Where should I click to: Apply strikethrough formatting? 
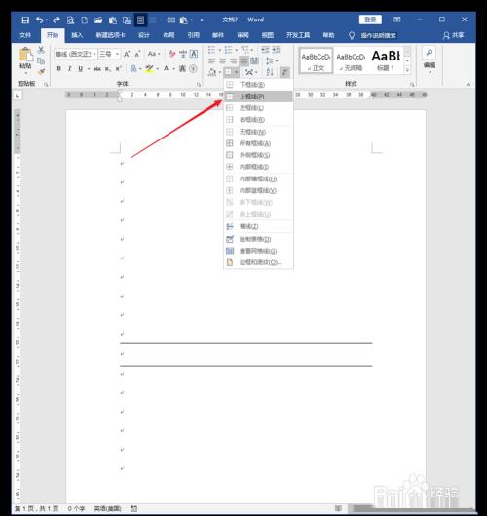97,69
